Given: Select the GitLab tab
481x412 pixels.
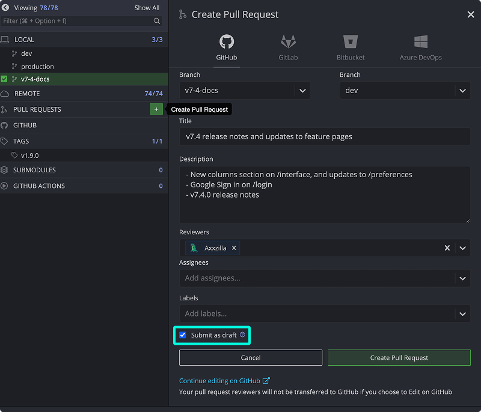Looking at the screenshot, I should [x=288, y=47].
